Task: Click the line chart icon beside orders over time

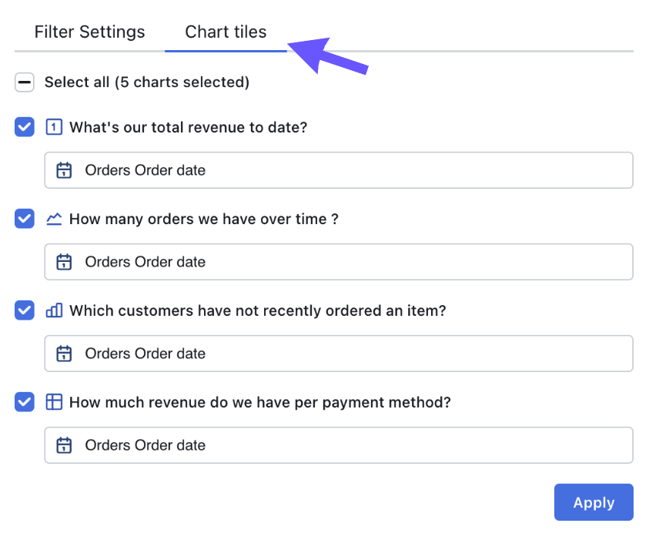Action: point(54,219)
